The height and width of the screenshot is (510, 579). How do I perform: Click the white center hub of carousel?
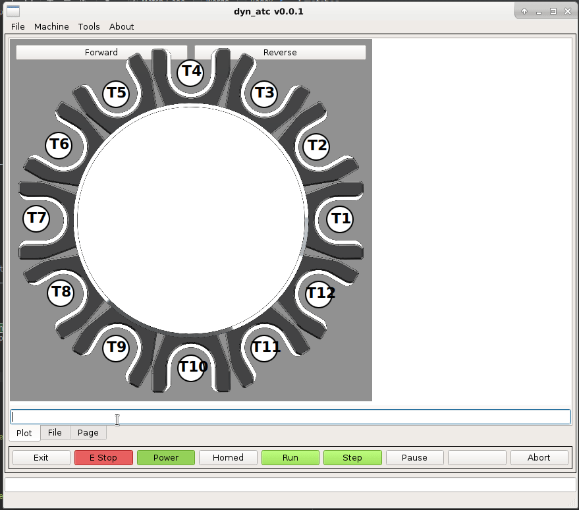point(191,219)
